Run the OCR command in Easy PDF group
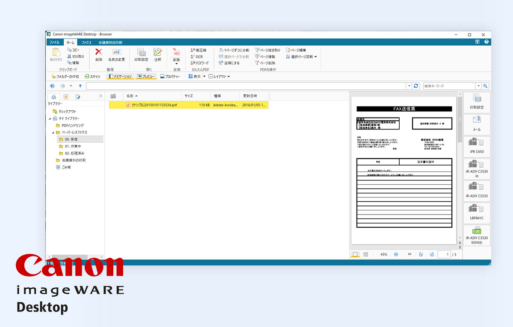 point(197,56)
